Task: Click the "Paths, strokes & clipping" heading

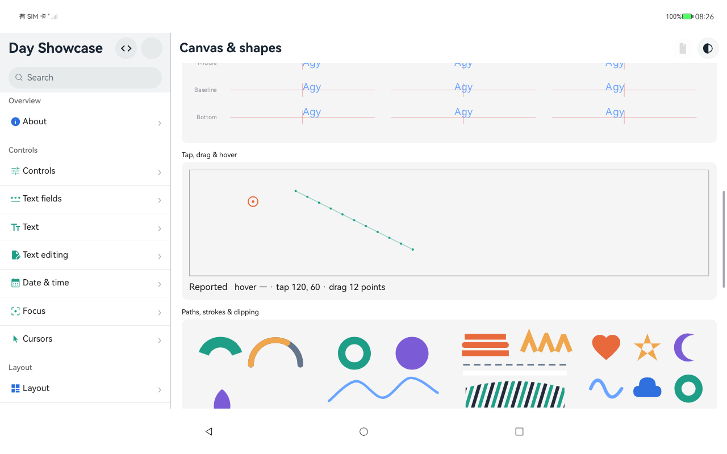Action: (220, 312)
